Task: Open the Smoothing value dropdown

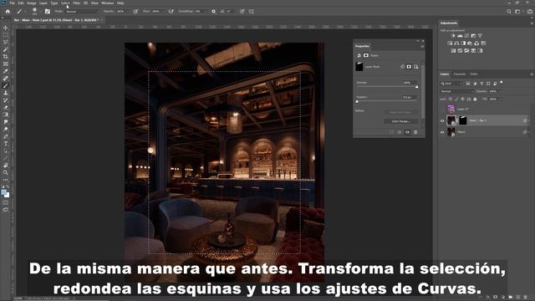Action: [206, 11]
